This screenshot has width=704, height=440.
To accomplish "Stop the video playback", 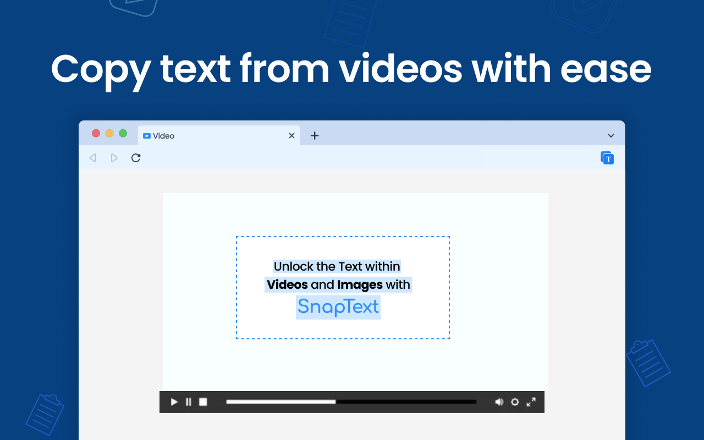I will tap(203, 402).
